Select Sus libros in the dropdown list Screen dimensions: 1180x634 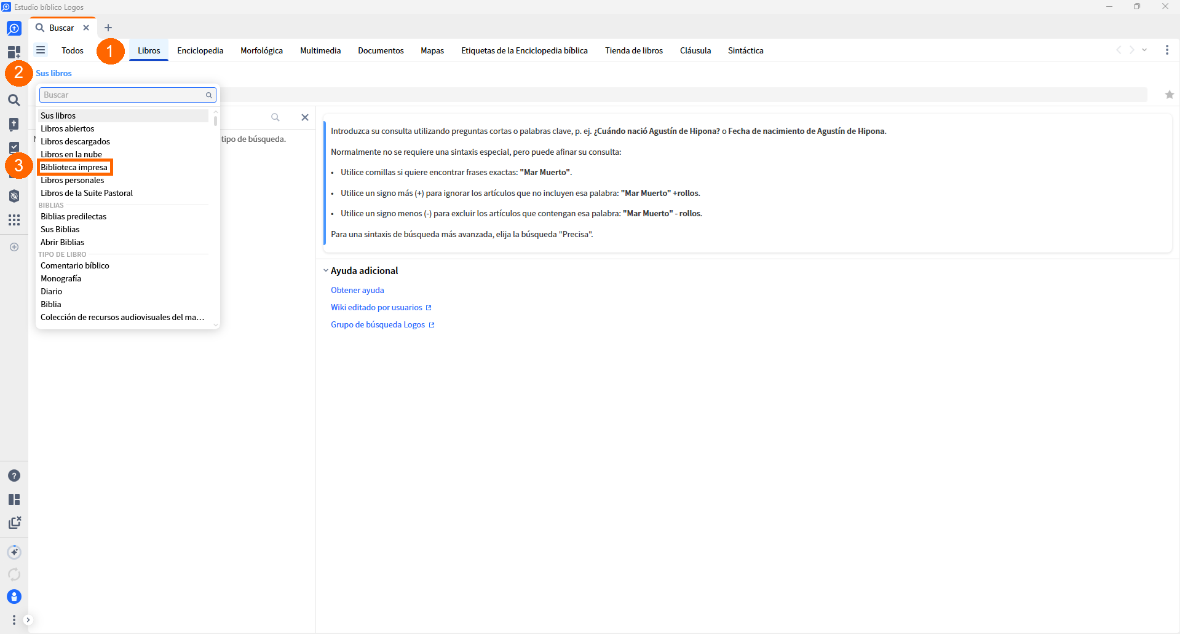coord(123,115)
